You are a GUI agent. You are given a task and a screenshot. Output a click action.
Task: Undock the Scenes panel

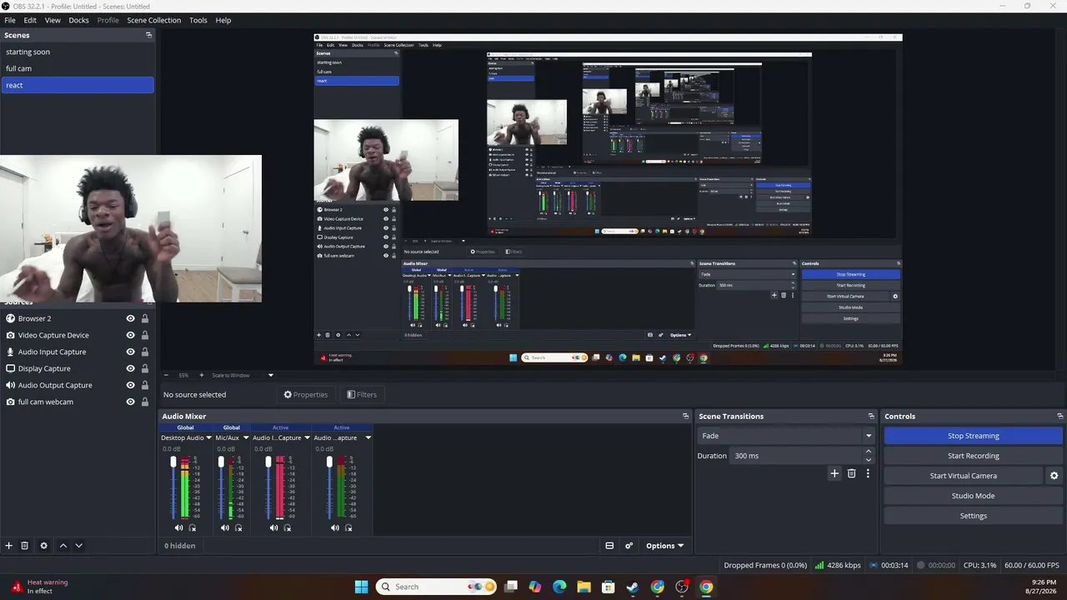coord(149,35)
